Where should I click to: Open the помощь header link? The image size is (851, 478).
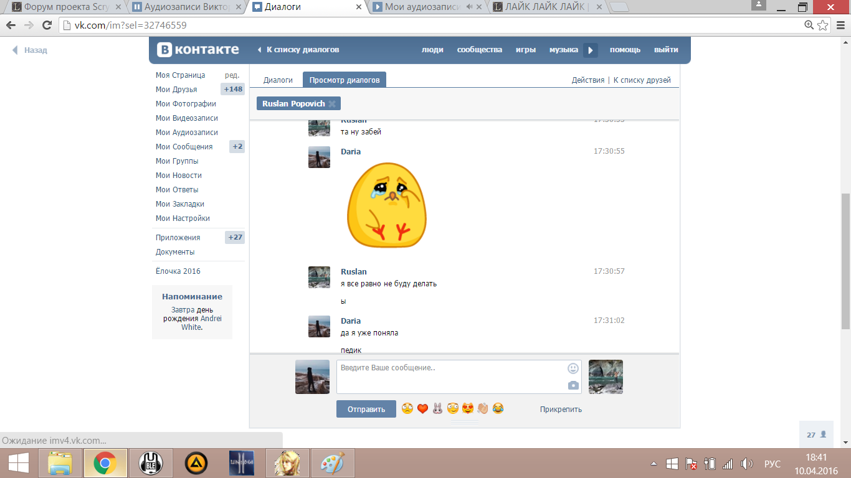(625, 50)
